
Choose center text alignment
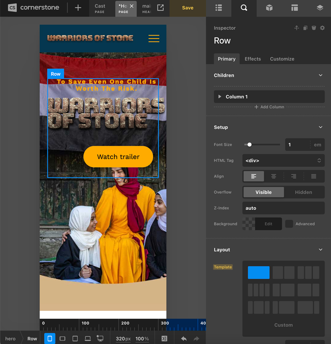[273, 176]
